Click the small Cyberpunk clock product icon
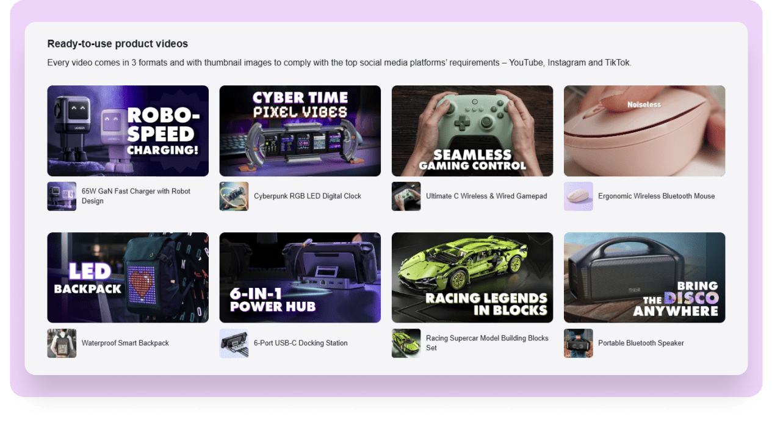Image resolution: width=772 pixels, height=422 pixels. 234,196
